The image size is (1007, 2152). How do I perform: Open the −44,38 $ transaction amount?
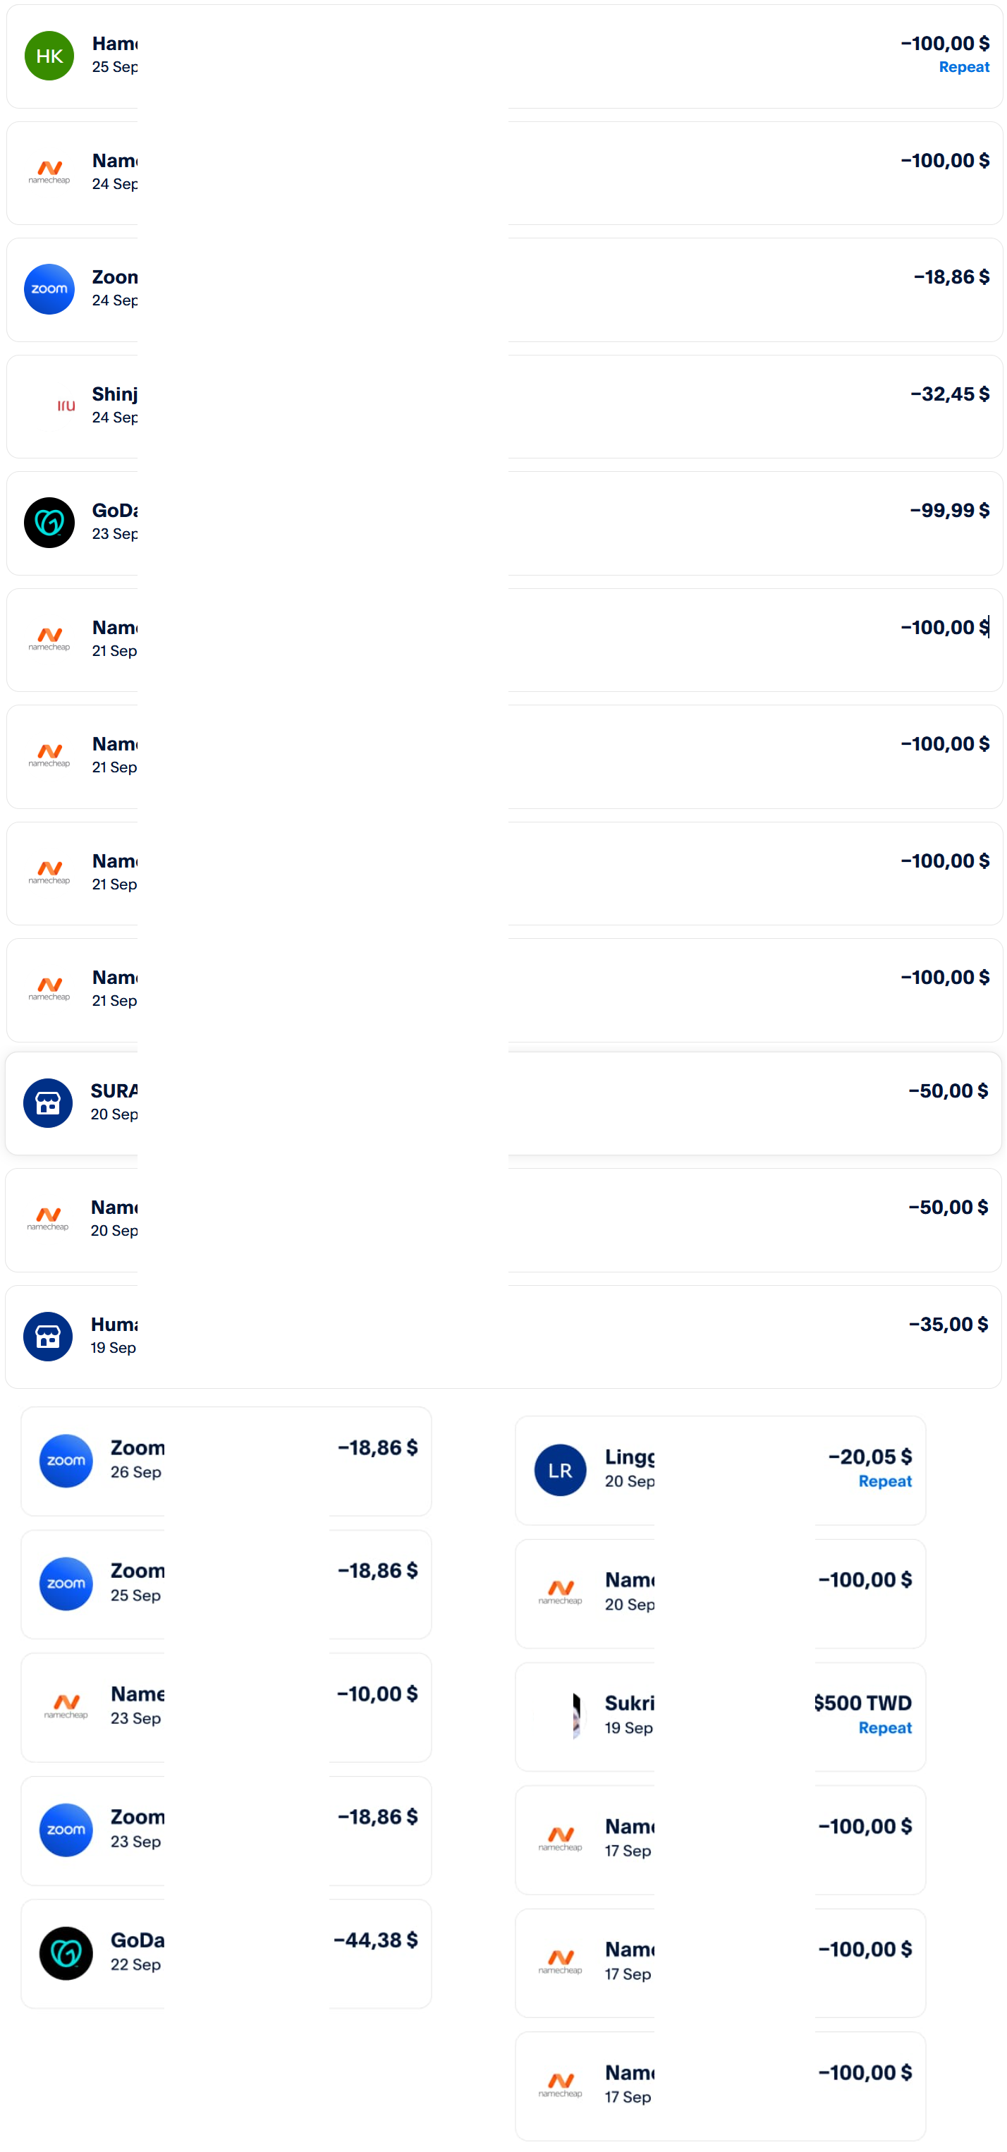coord(376,1940)
